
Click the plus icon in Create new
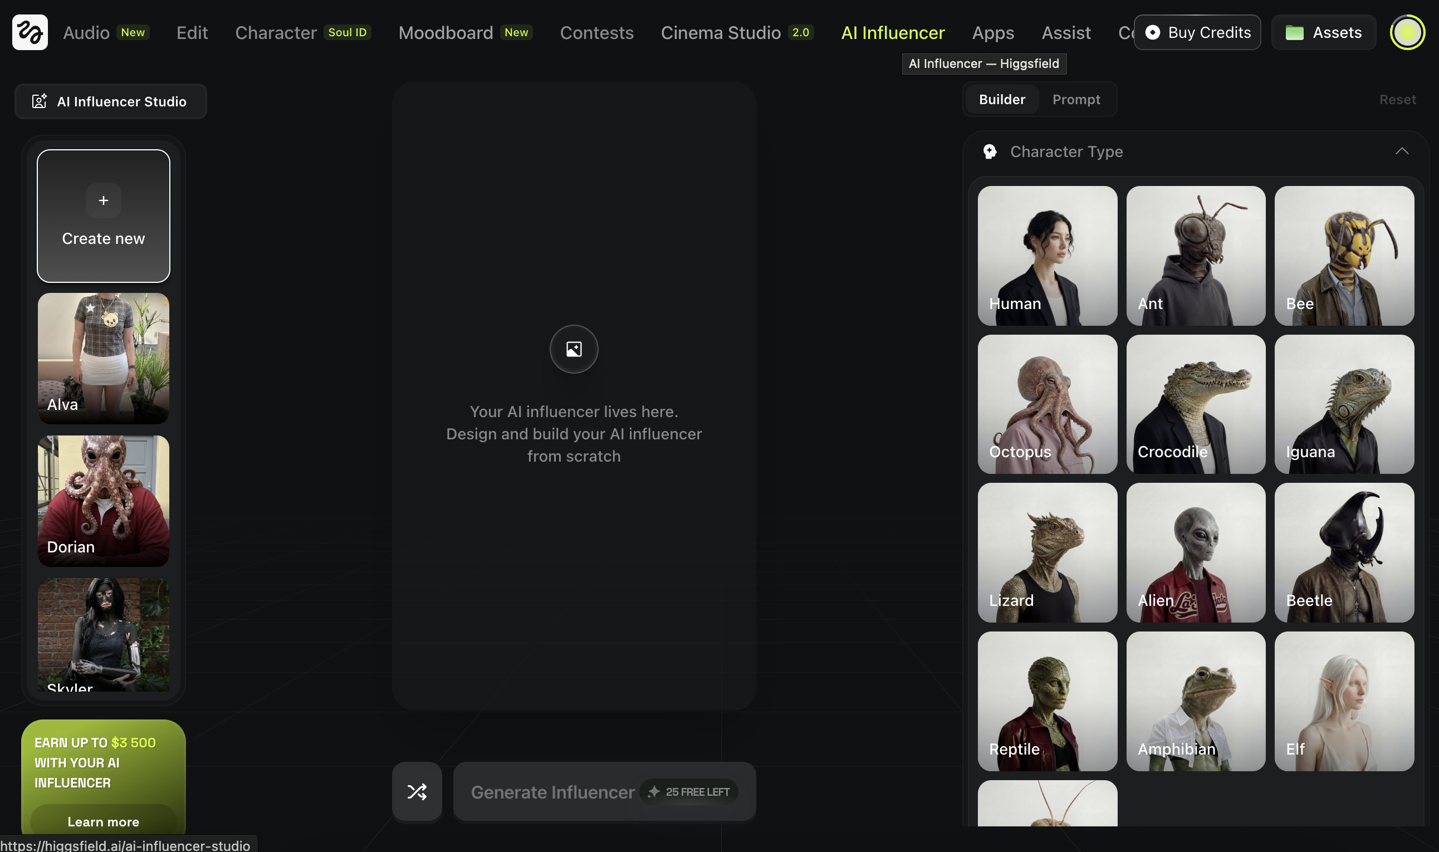[x=104, y=200]
